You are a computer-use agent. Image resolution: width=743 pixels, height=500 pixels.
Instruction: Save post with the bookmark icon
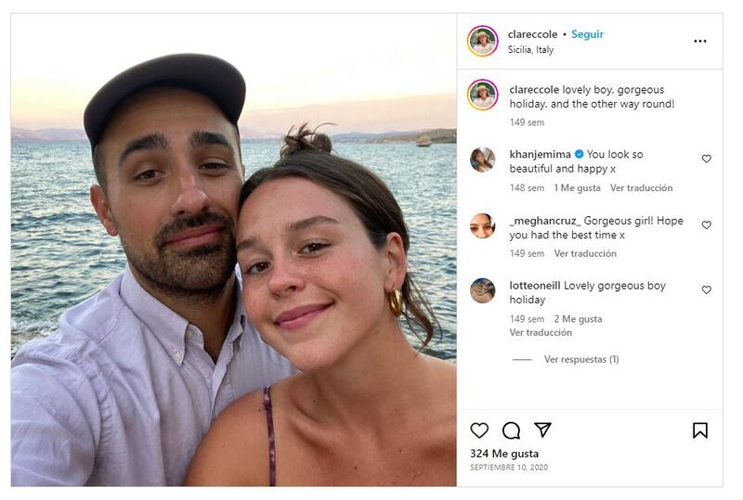tap(700, 430)
